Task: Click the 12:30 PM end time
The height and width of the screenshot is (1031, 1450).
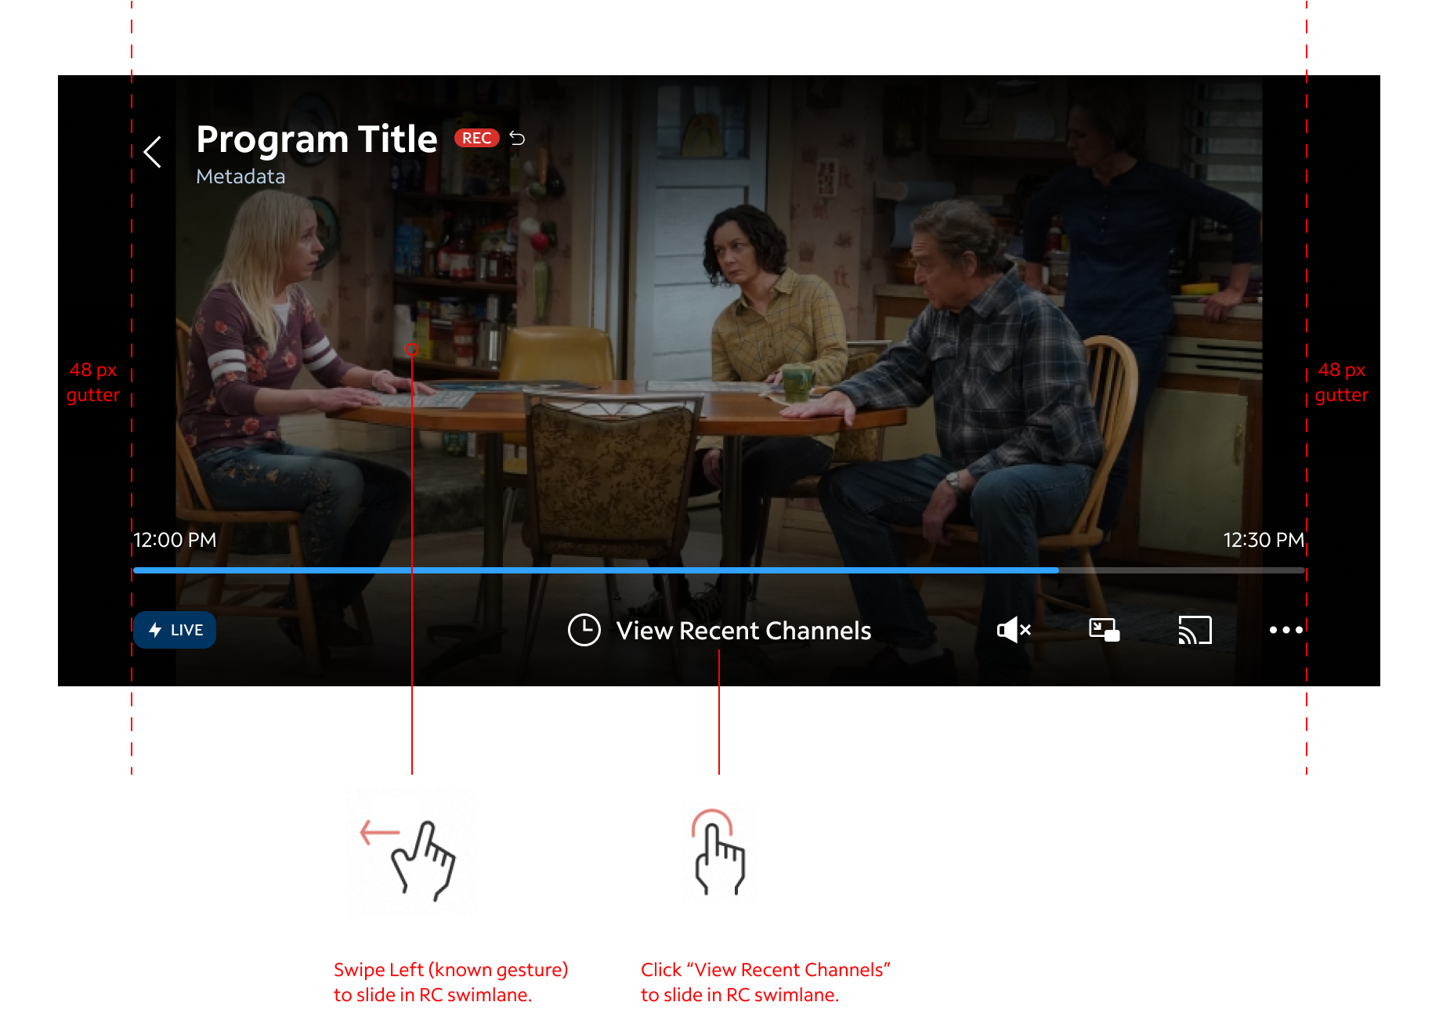Action: pyautogui.click(x=1264, y=540)
